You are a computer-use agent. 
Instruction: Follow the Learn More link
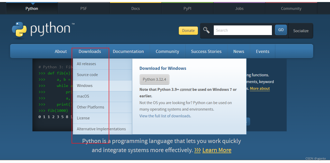[217, 150]
